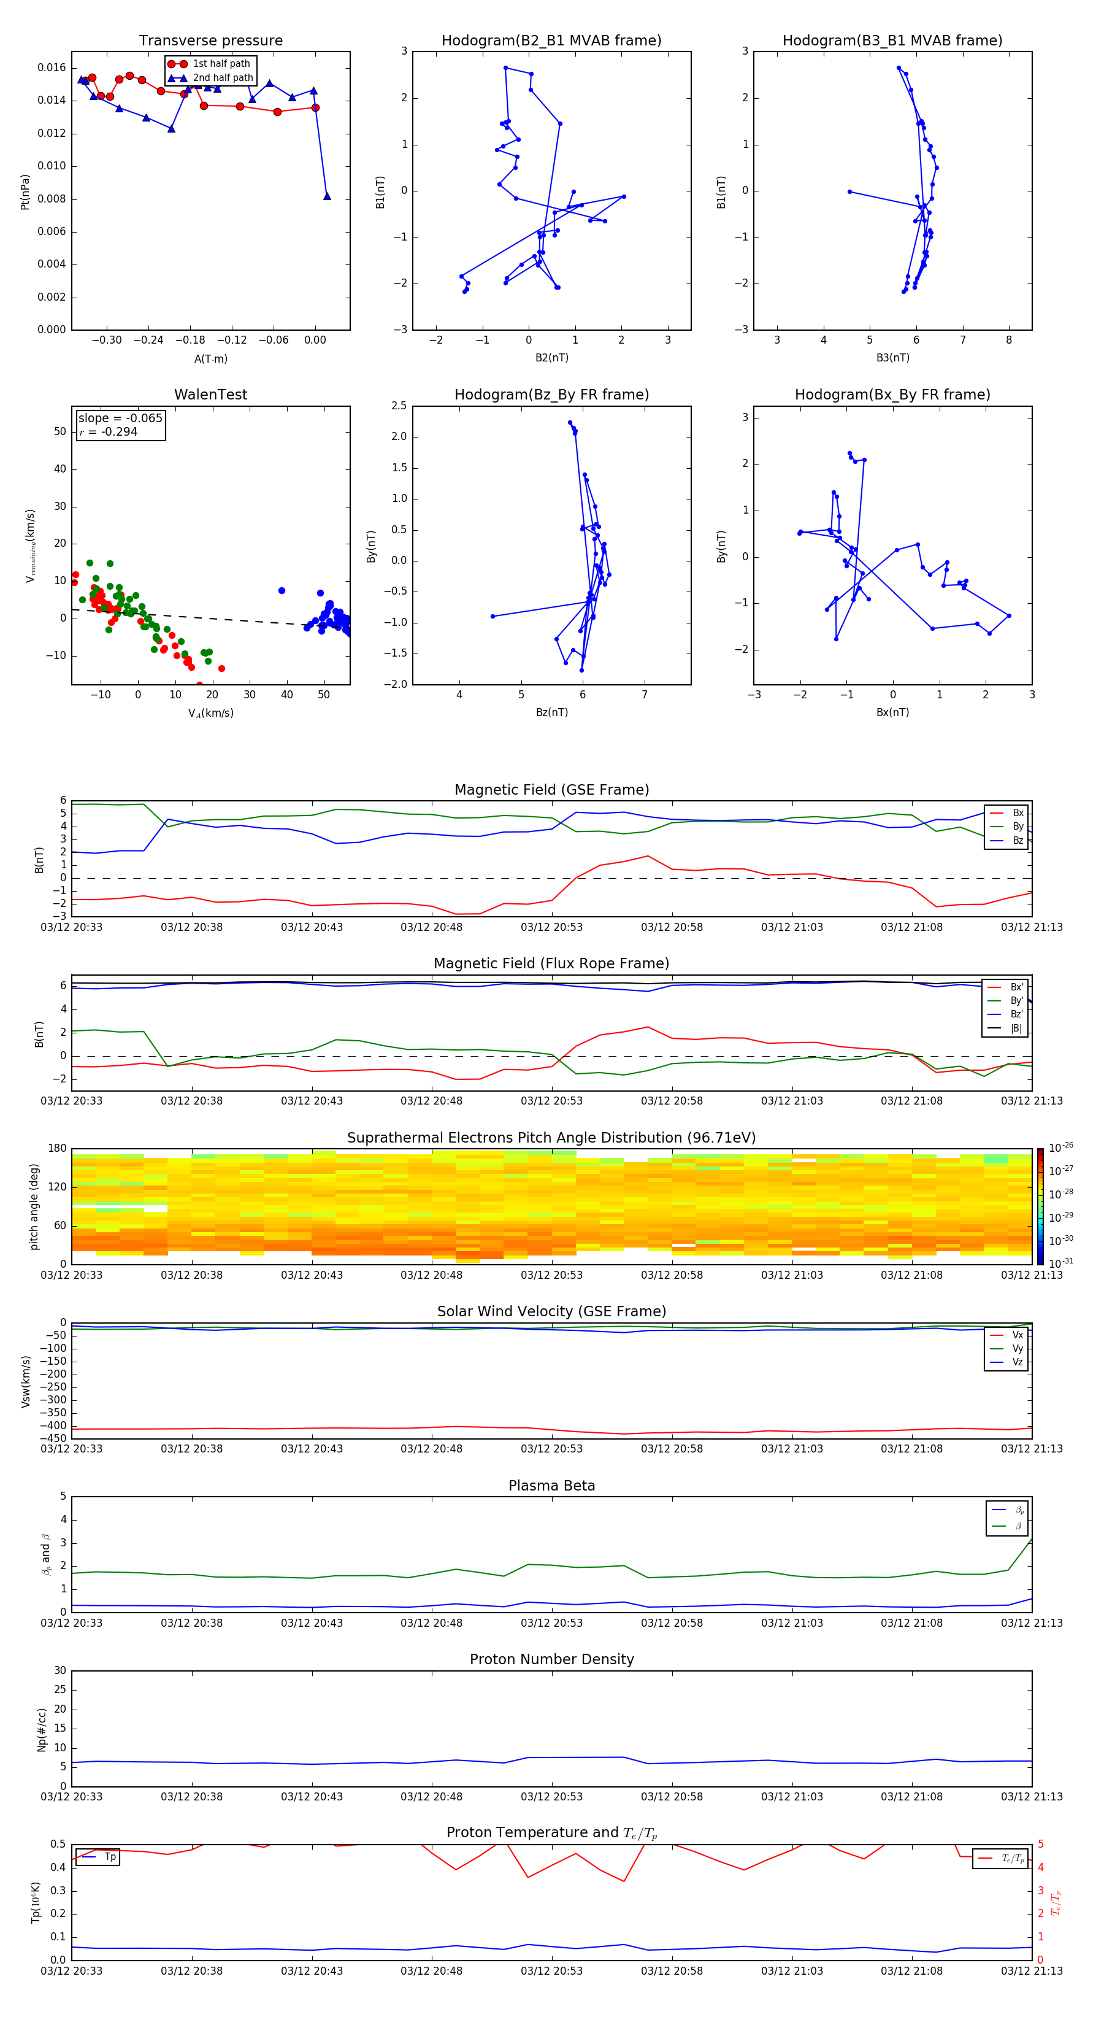The width and height of the screenshot is (1104, 2025).
Task: Click the 'Bz' entry in GSE legend
Action: 1006,840
